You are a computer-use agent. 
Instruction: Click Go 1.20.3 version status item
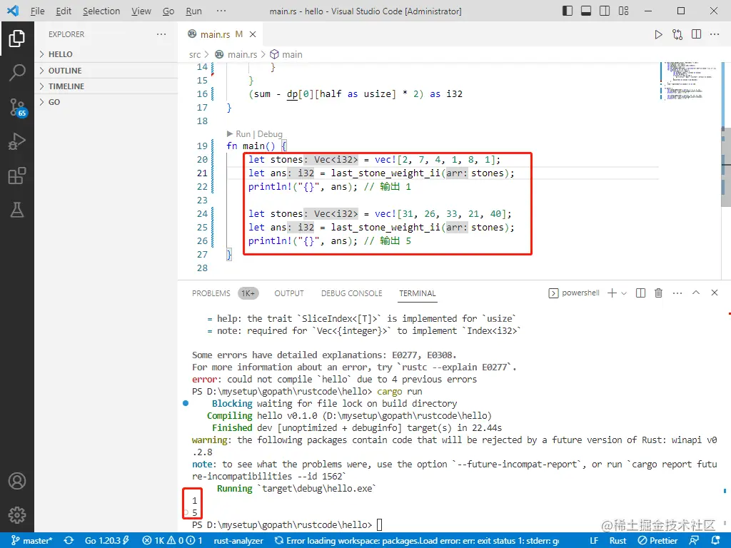107,541
